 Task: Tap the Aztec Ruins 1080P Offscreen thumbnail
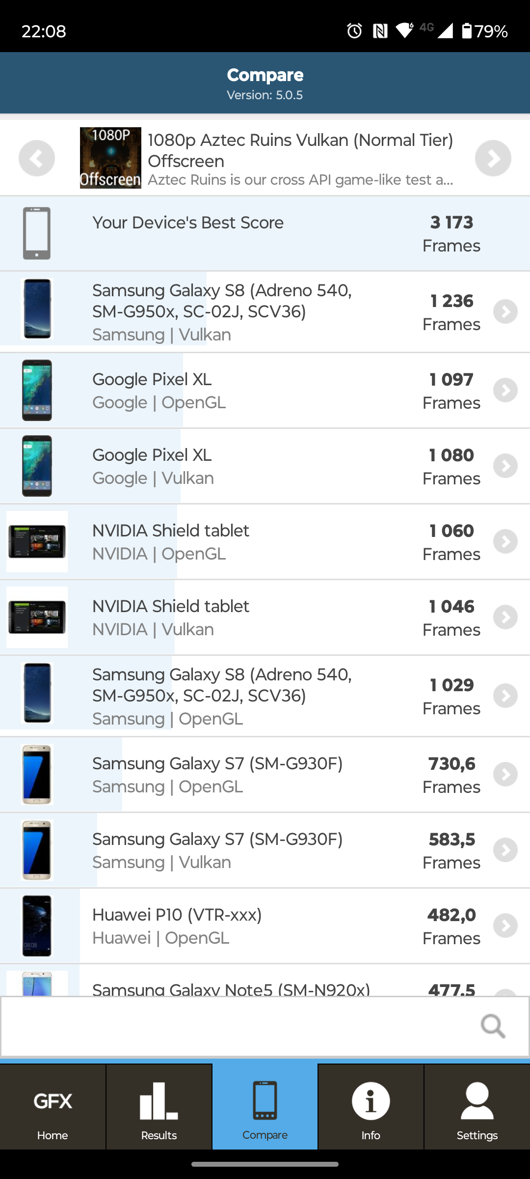point(110,158)
